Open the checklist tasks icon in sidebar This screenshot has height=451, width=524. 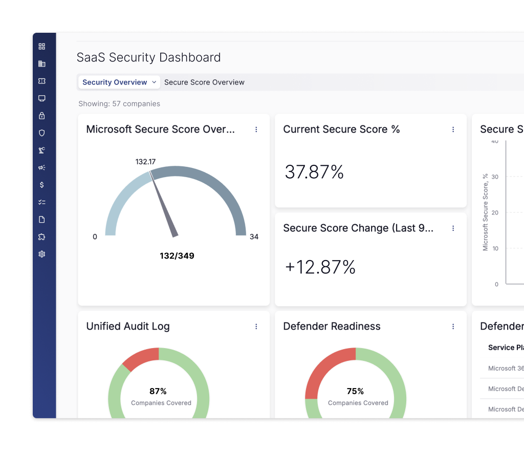pos(42,202)
